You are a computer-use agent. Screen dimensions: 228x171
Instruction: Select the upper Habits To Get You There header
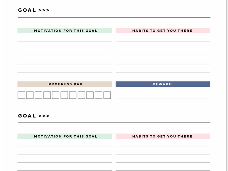coord(163,31)
